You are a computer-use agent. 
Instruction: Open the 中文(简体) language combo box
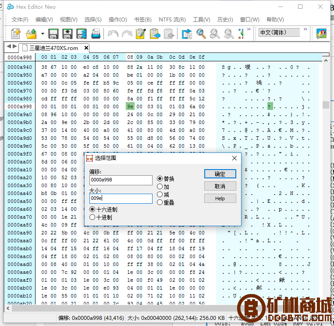279,32
